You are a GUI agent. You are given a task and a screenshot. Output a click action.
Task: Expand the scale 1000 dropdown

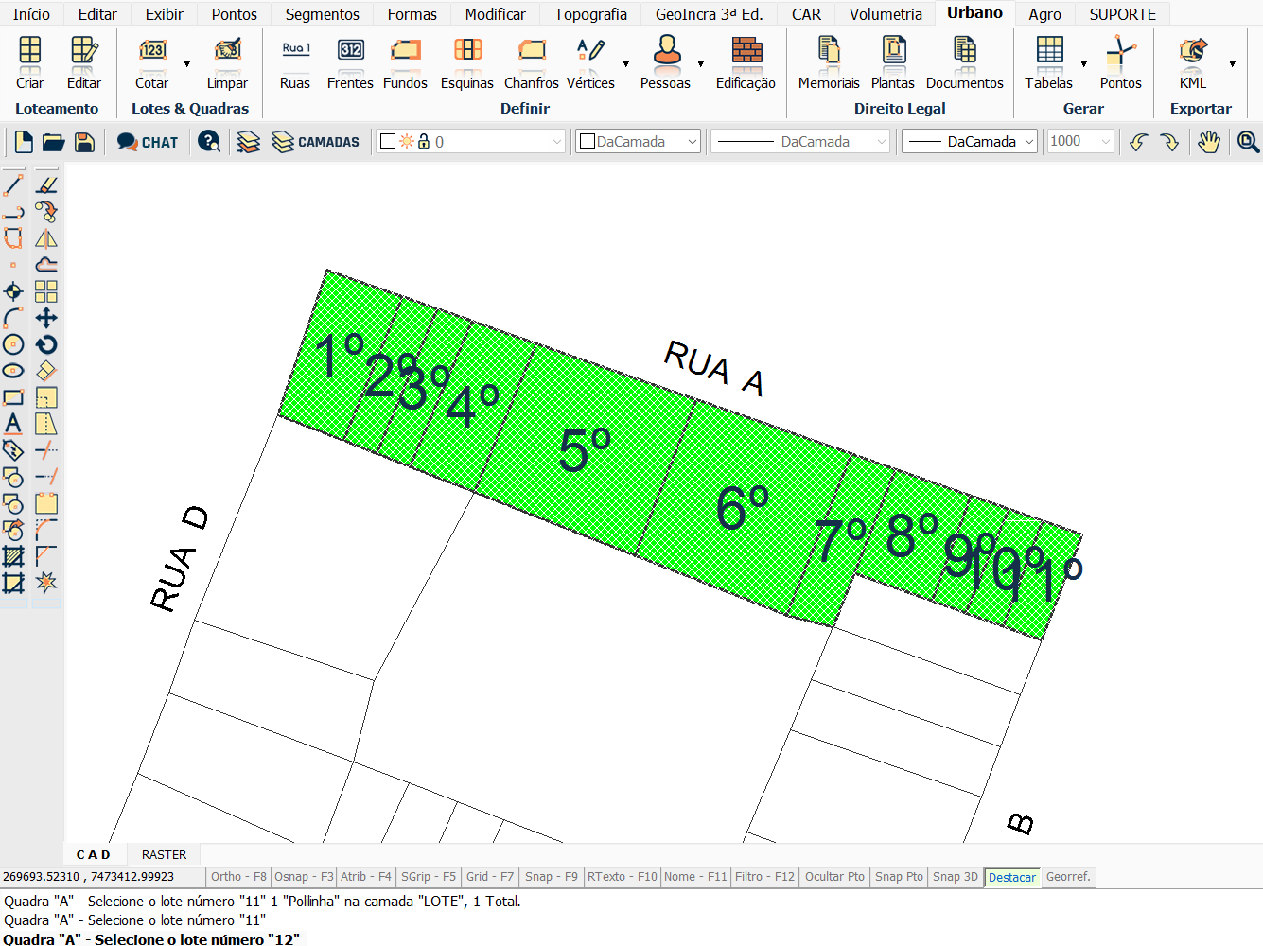coord(1105,142)
